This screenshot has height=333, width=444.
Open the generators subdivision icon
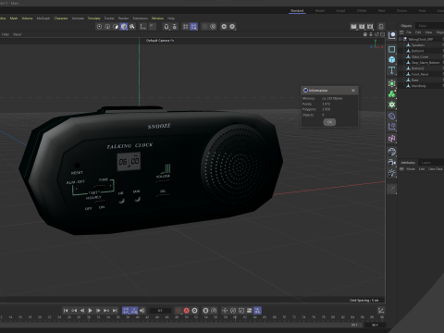tap(392, 83)
